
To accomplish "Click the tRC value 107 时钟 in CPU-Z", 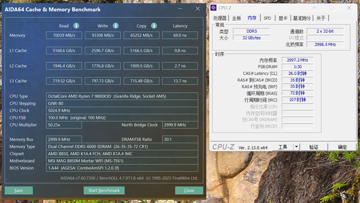I will pos(298,100).
